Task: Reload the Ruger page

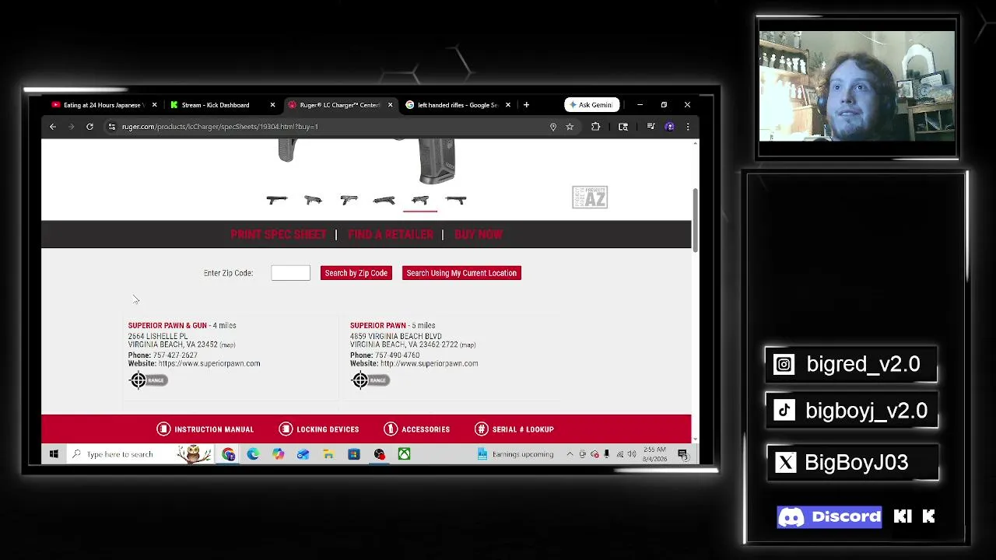Action: click(89, 127)
